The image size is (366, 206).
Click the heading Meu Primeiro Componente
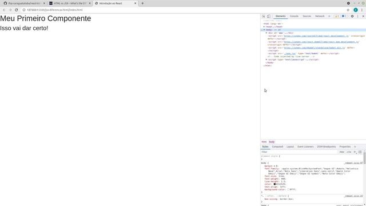(x=46, y=18)
